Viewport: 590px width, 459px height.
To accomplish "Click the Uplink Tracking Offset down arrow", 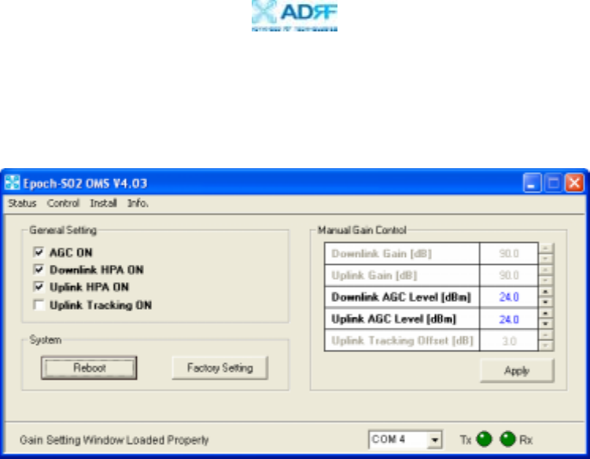I will point(546,346).
